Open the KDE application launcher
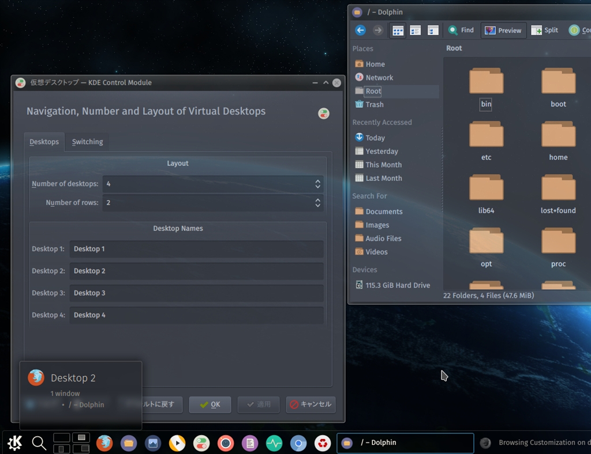Image resolution: width=591 pixels, height=454 pixels. pos(15,442)
